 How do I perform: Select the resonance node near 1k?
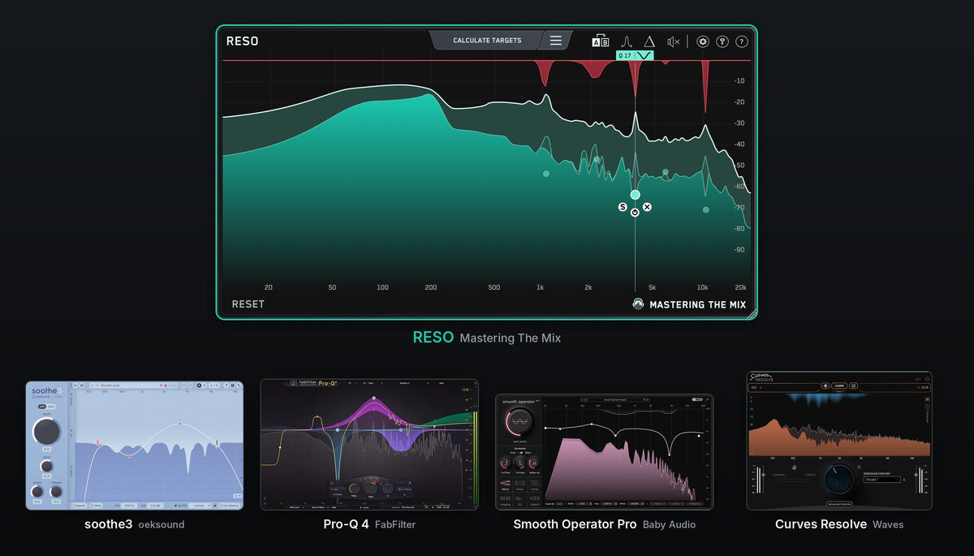[545, 173]
